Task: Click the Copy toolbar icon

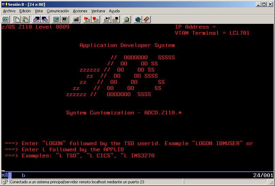Action: (x=17, y=19)
